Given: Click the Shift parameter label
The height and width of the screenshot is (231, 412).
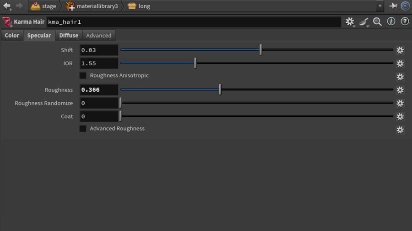Looking at the screenshot, I should click(67, 50).
